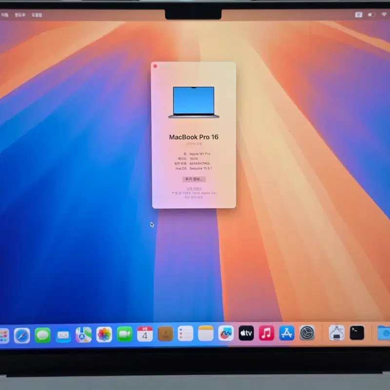Click the input source icon in the menu bar

[358, 15]
